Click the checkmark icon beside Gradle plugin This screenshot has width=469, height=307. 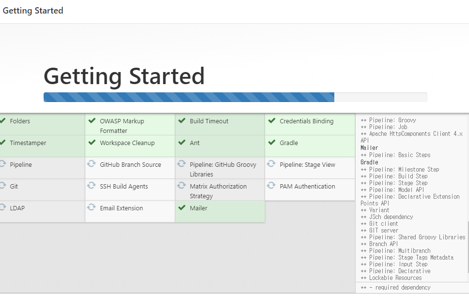coord(272,142)
